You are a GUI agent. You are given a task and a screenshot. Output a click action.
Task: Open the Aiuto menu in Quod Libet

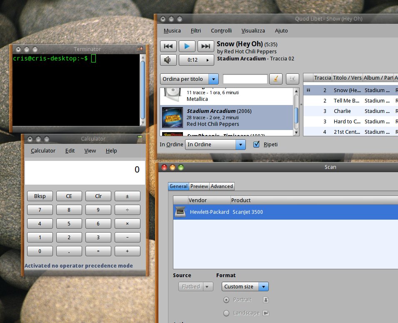281,31
